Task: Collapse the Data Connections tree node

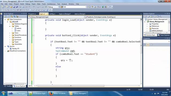Action: click(5, 19)
